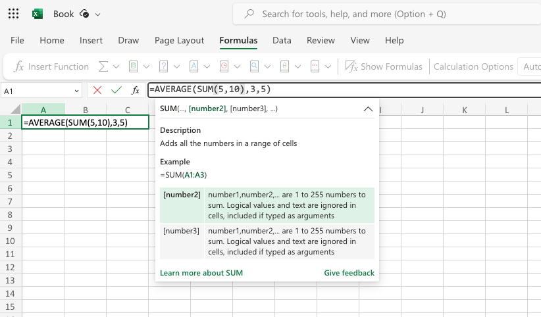This screenshot has height=317, width=541.
Task: Cancel the formula entry with X icon
Action: pyautogui.click(x=97, y=90)
